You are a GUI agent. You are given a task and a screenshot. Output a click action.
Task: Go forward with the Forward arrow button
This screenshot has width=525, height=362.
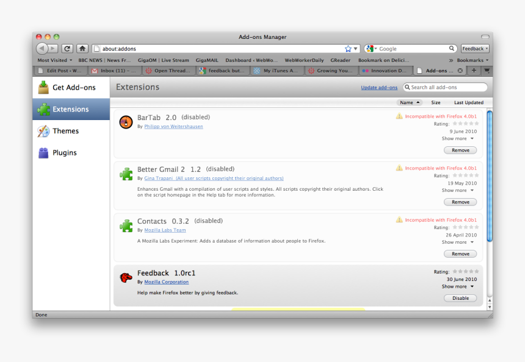pos(53,49)
